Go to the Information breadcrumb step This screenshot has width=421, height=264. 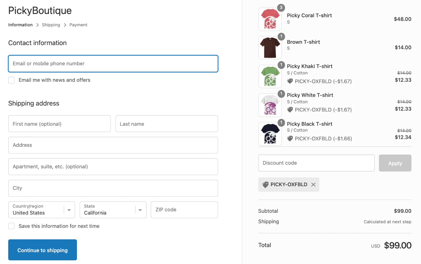[x=20, y=25]
